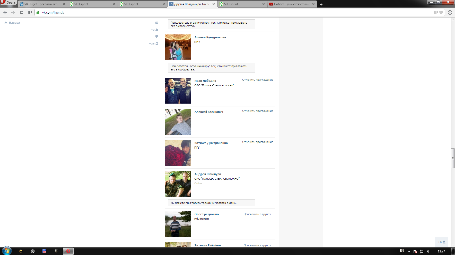Viewport: 455px width, 255px height.
Task: Open the comments speech bubble icon
Action: point(157,37)
